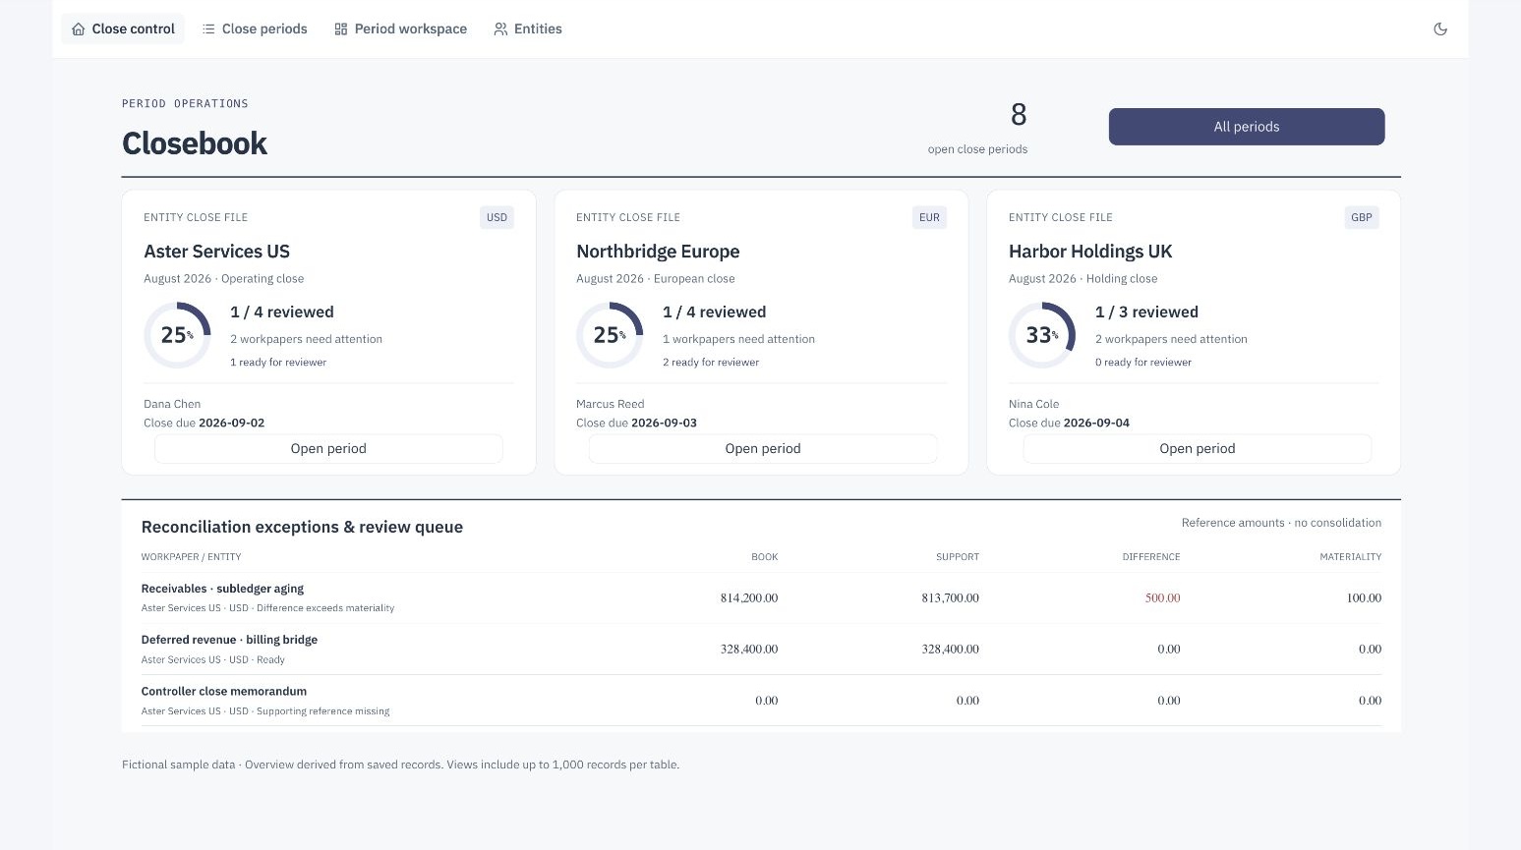Click the MATERIALITY column header
This screenshot has width=1521, height=850.
pyautogui.click(x=1350, y=557)
